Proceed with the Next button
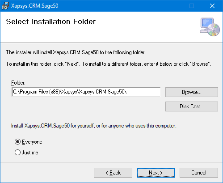 (x=156, y=173)
